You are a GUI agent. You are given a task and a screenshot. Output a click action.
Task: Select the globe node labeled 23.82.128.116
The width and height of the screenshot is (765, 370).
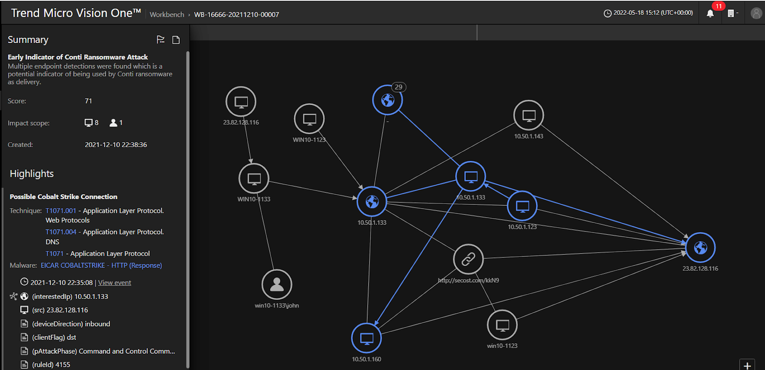(700, 247)
